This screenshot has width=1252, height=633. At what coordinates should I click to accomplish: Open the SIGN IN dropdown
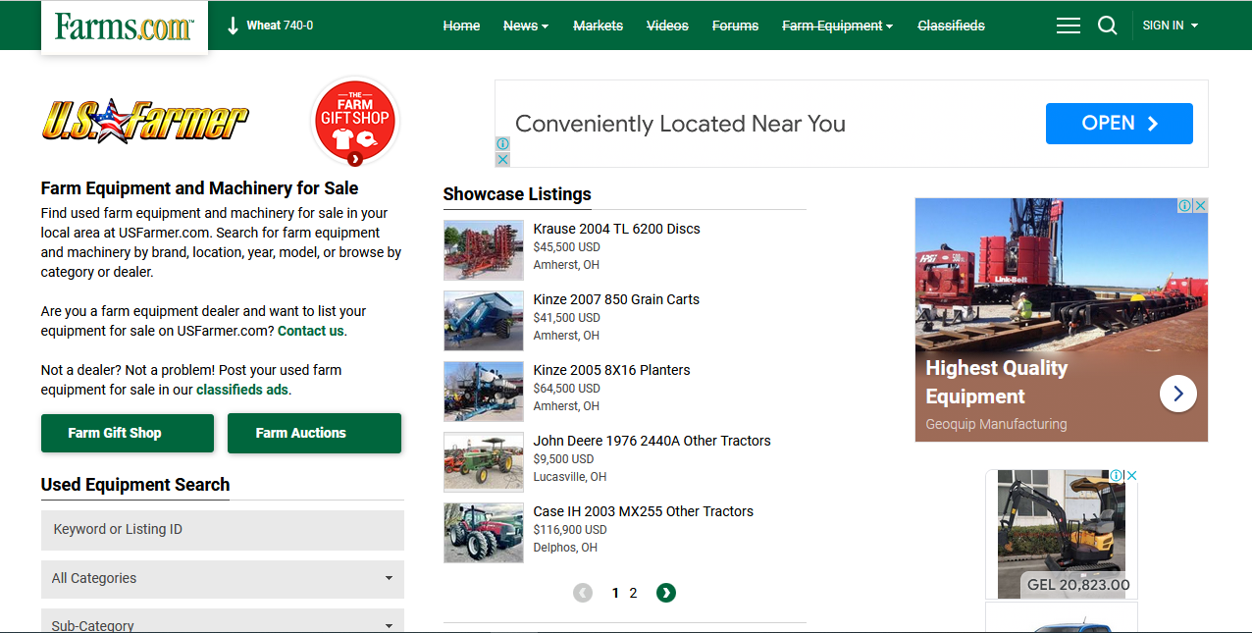click(x=1171, y=26)
